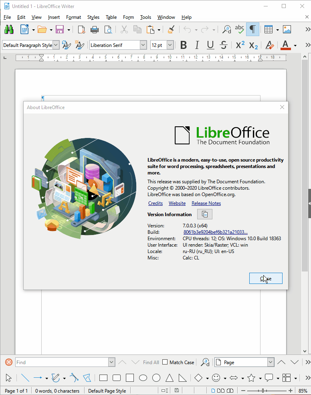This screenshot has width=311, height=395.
Task: Switch to multiple-page view in status bar
Action: coord(220,391)
